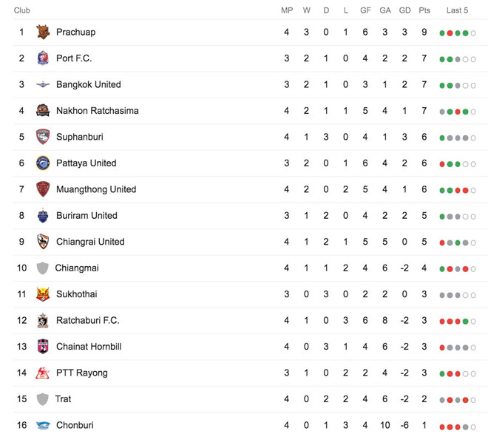
Task: Click the Sukhothai club logo
Action: 43,294
